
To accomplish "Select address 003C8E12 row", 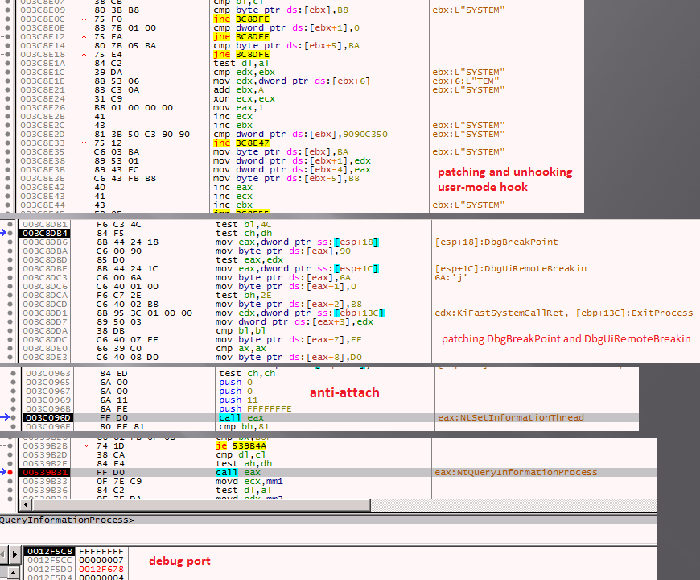I will point(43,36).
